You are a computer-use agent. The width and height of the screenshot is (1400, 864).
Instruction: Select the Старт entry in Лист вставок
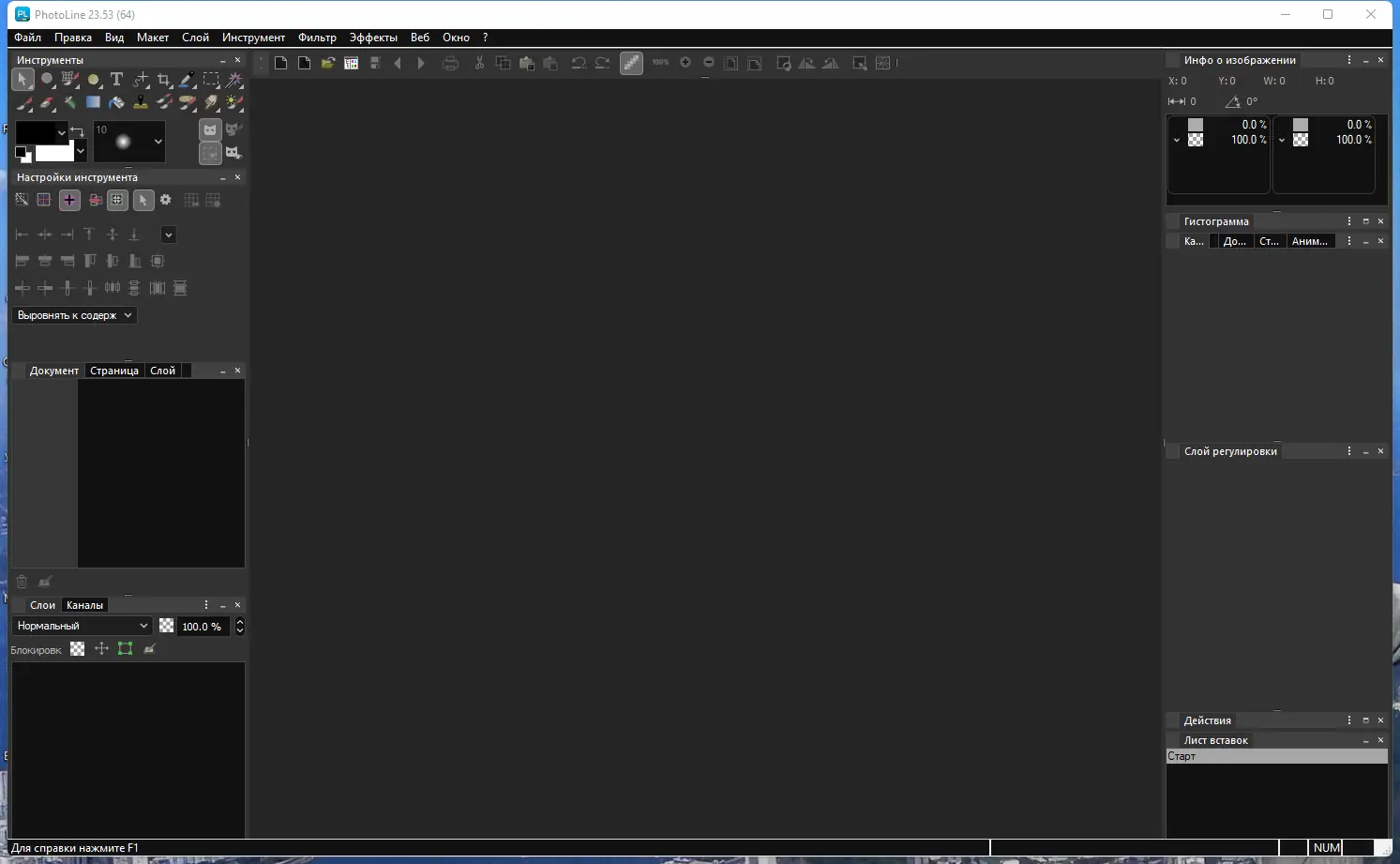[x=1276, y=756]
